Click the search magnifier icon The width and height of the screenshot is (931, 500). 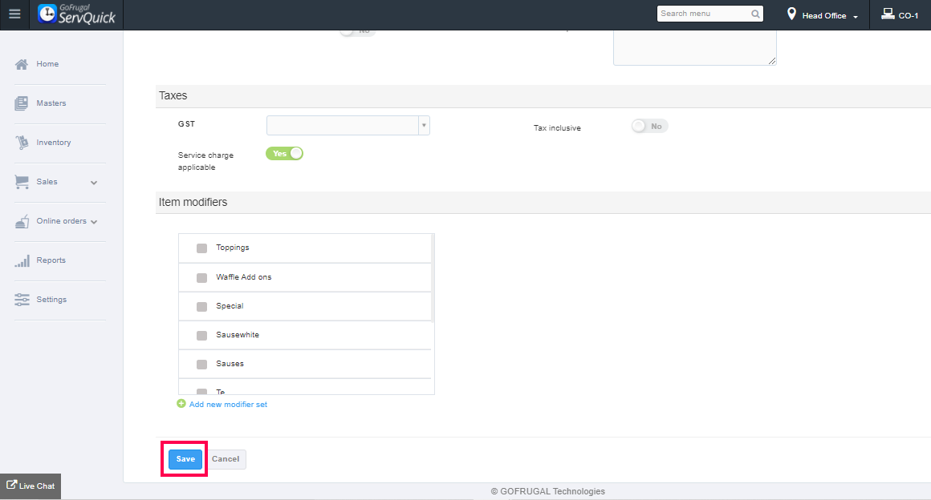755,14
